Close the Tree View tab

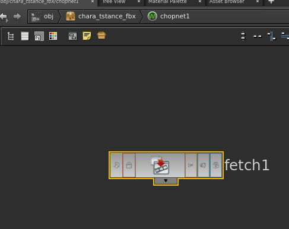click(139, 2)
